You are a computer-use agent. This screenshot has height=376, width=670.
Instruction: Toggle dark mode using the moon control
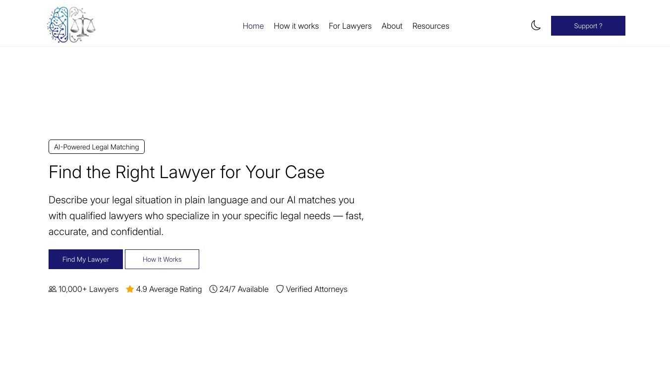click(x=536, y=25)
